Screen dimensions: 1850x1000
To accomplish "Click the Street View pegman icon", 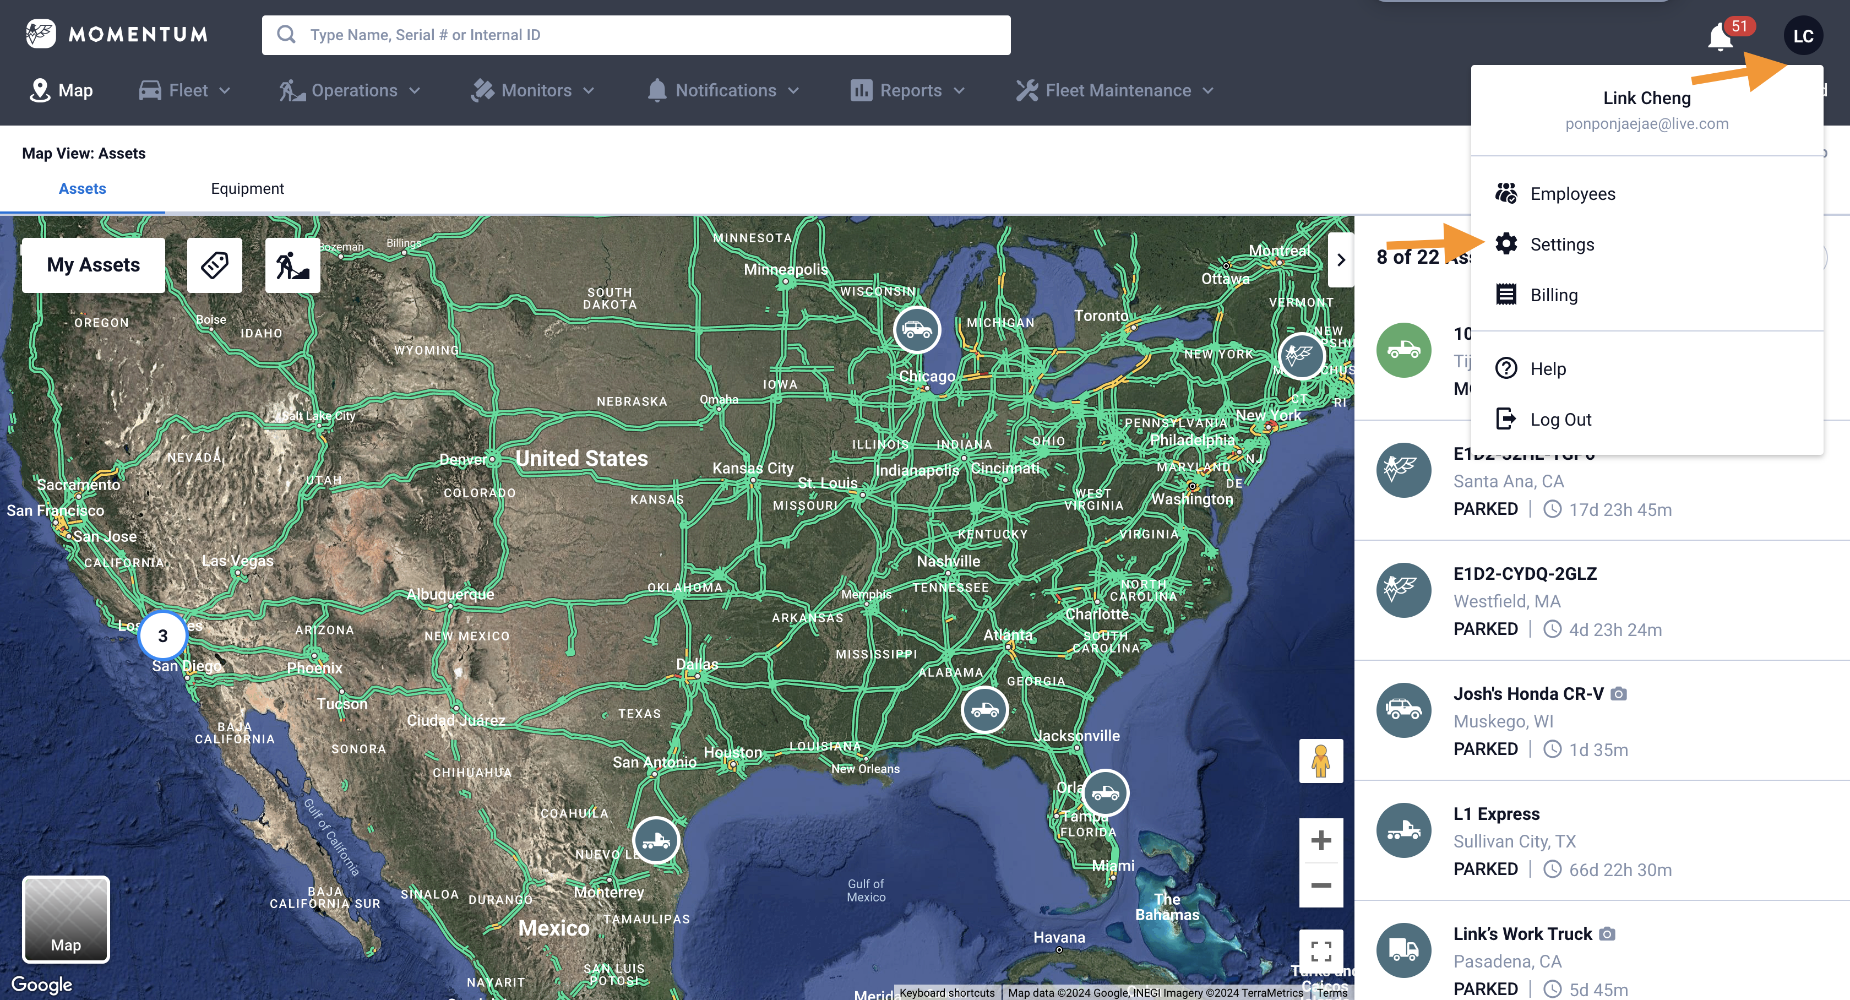I will [x=1321, y=761].
